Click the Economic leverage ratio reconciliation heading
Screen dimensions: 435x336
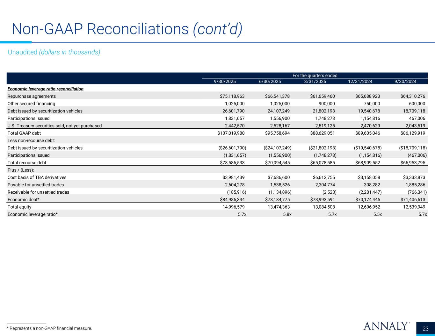(46, 89)
